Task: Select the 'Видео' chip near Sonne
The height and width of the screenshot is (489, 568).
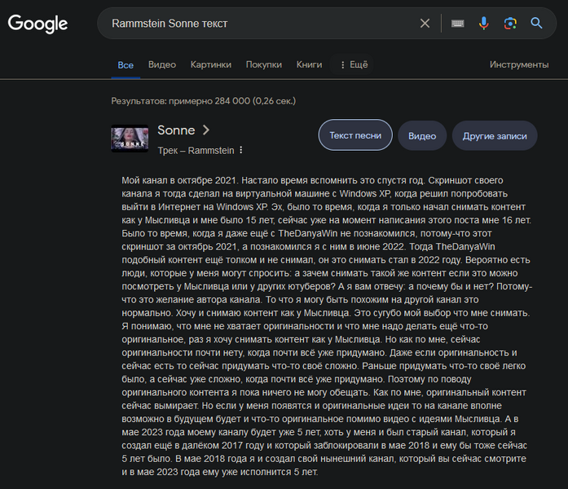Action: 422,136
